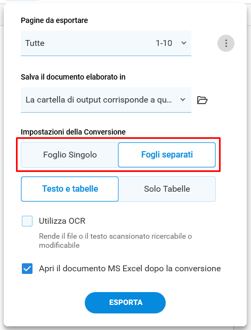Viewport: 251px width, 330px height.
Task: Click the open folder browse icon
Action: click(202, 100)
